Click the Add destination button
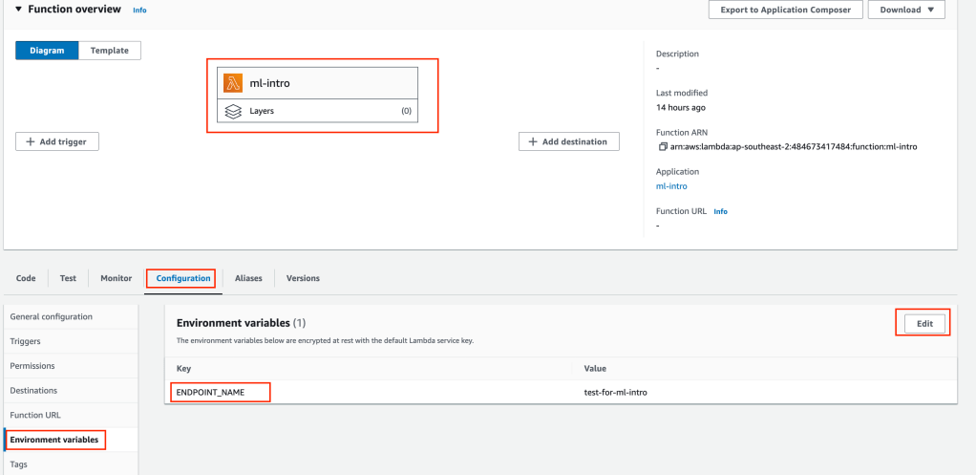 coord(568,141)
